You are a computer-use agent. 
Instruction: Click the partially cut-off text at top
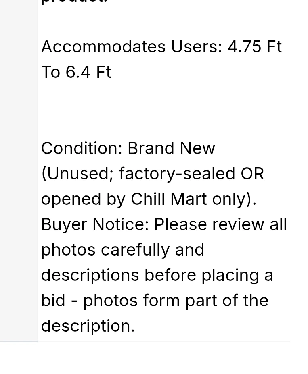74,2
